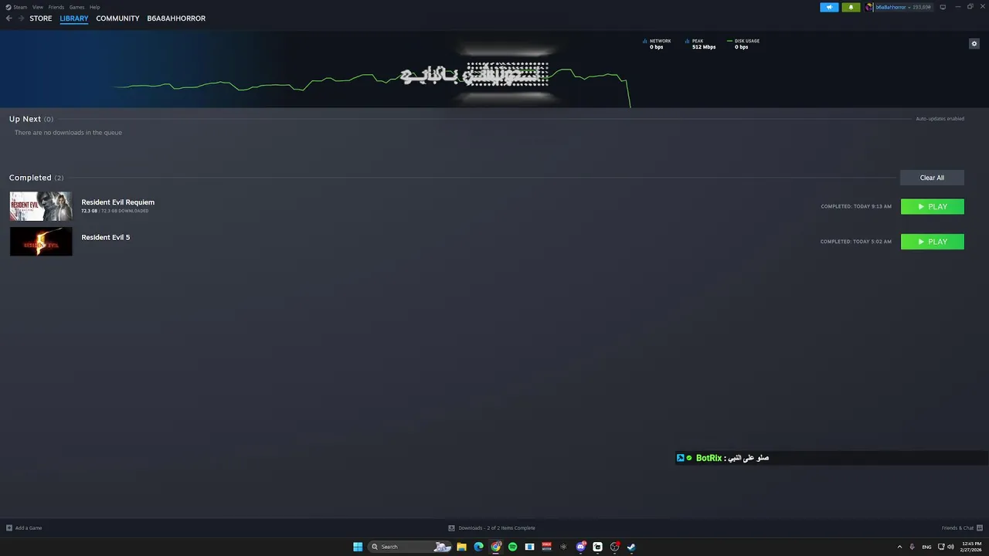This screenshot has height=556, width=989.
Task: Open download settings gear icon
Action: click(x=974, y=43)
